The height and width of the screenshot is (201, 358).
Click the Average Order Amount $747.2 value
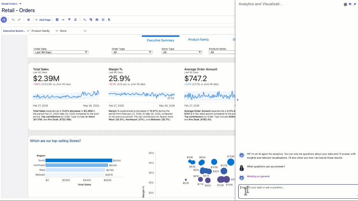coord(196,78)
